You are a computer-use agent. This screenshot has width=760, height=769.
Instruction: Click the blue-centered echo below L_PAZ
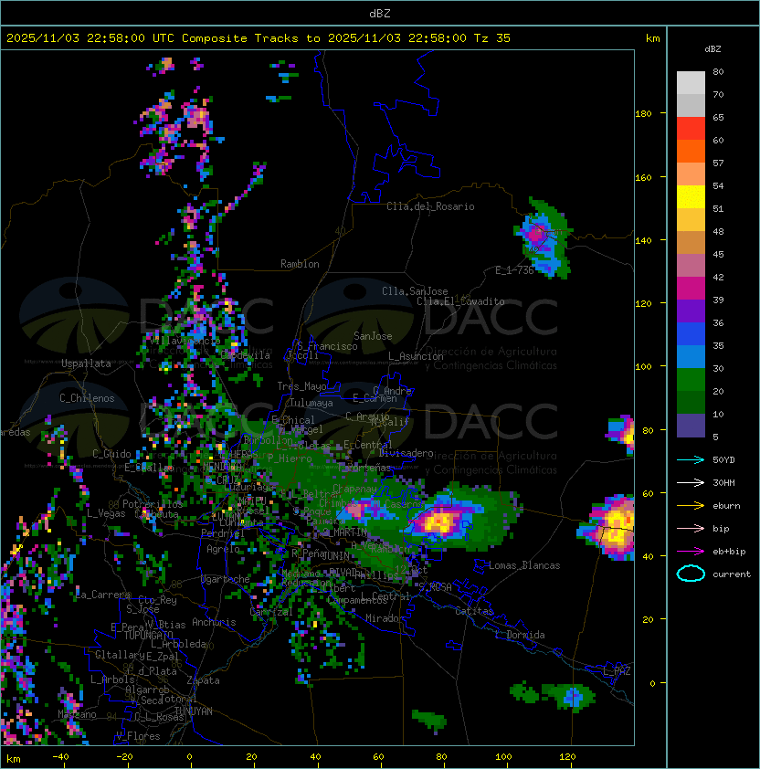[x=569, y=697]
